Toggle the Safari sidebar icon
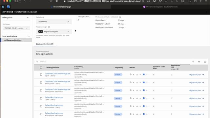 tap(16, 1)
